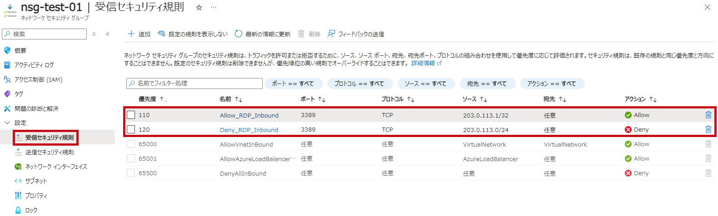
Task: Open the Allow_RDP_Inbound rule
Action: [249, 115]
